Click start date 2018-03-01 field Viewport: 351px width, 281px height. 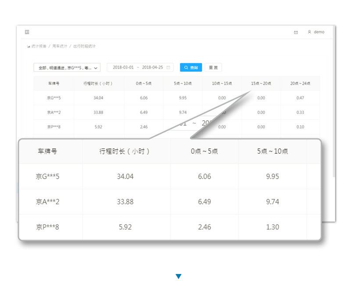pyautogui.click(x=123, y=68)
